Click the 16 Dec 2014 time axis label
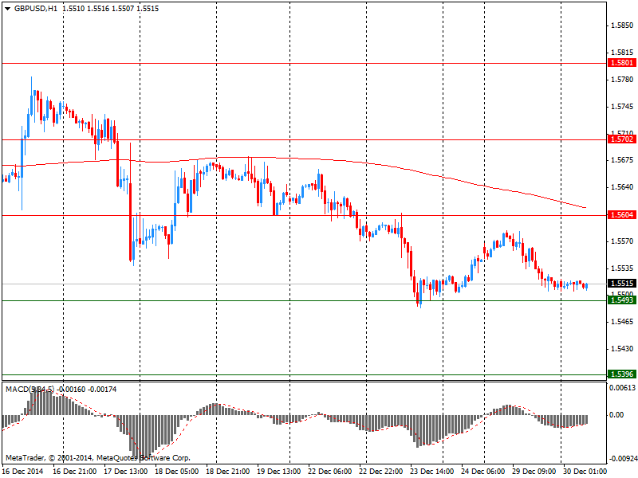638x478 pixels. pyautogui.click(x=25, y=471)
